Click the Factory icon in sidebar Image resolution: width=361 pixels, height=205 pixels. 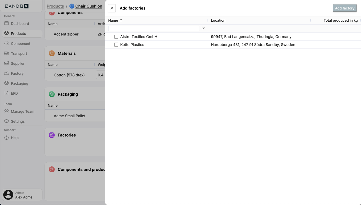(x=6, y=73)
